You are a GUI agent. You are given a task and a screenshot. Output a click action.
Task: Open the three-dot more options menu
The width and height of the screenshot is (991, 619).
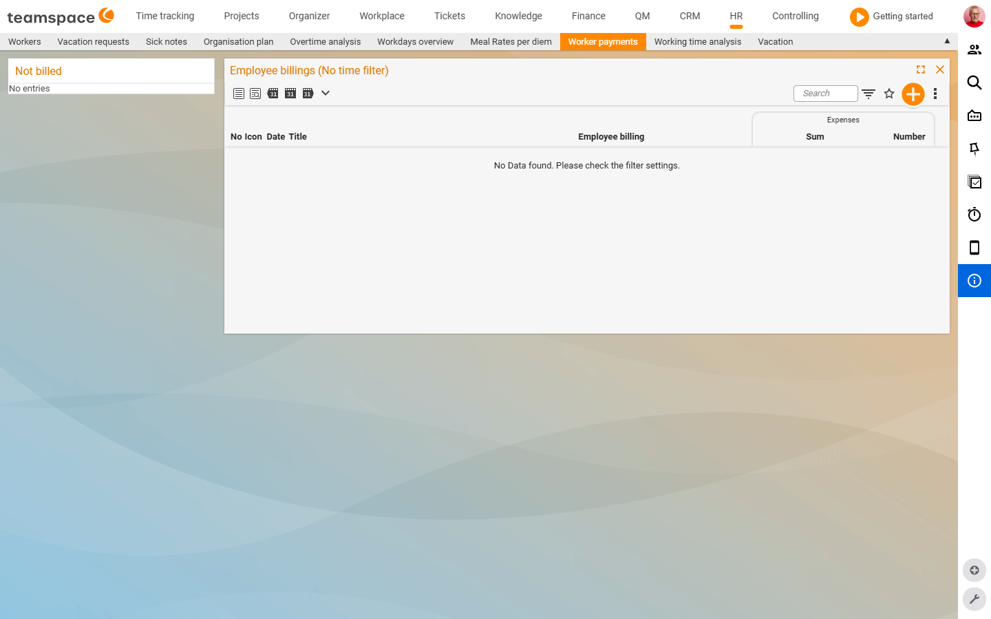(x=935, y=94)
